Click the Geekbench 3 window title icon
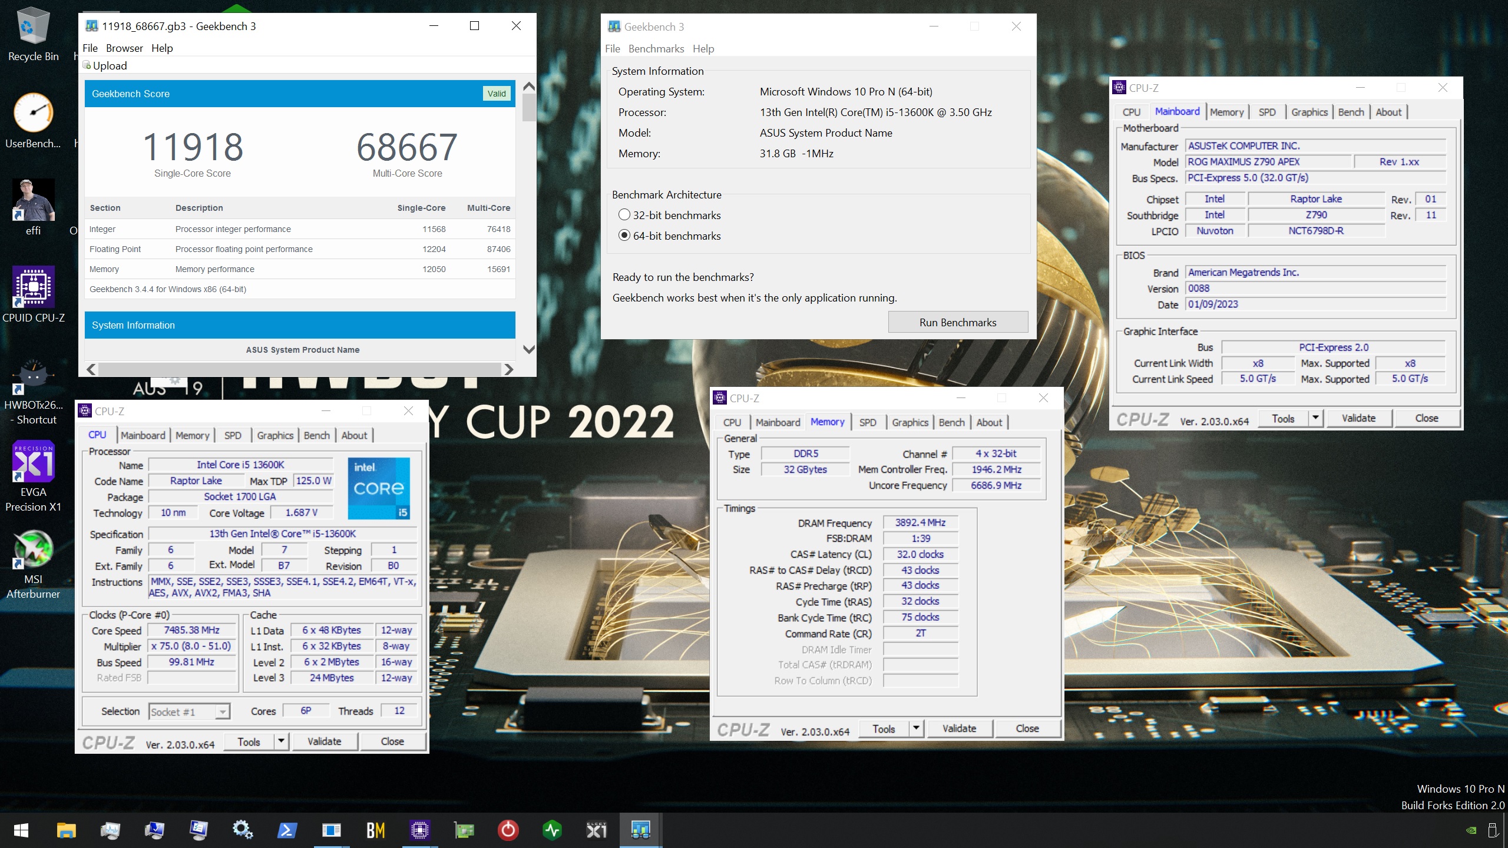The height and width of the screenshot is (848, 1508). click(x=614, y=26)
